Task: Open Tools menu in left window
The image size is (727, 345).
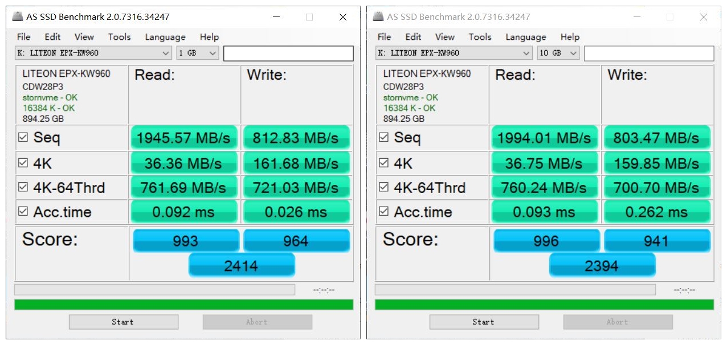Action: click(x=120, y=37)
